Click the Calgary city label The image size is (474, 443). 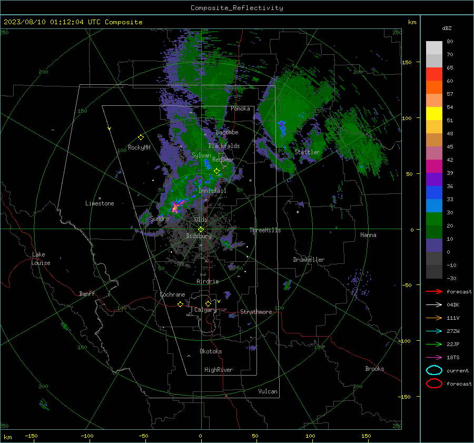[205, 310]
